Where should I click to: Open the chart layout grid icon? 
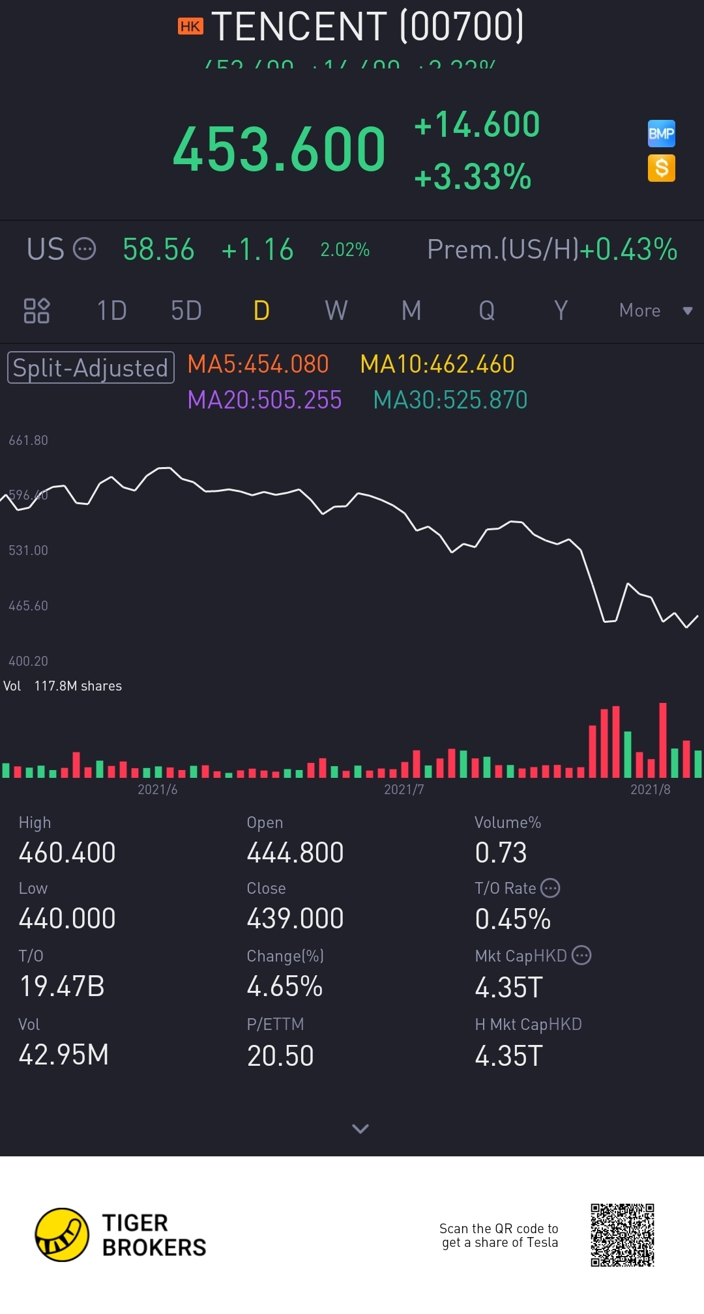(37, 311)
